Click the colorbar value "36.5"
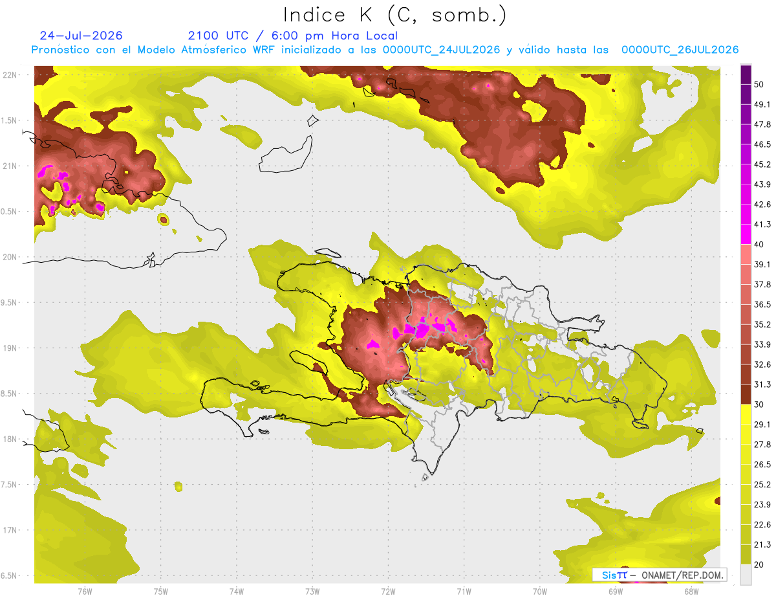776x600 pixels. [x=762, y=304]
